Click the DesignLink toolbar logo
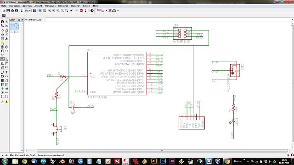 (x=100, y=10)
